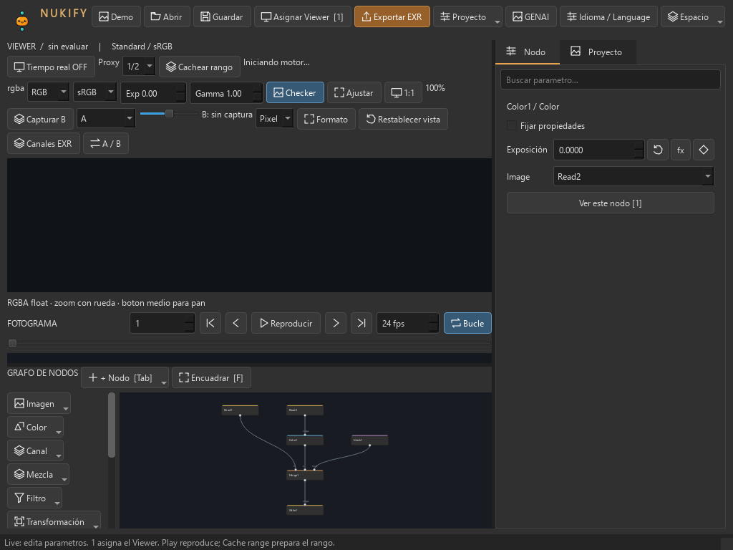
Task: Click the Buscar parametro search field
Action: point(610,80)
